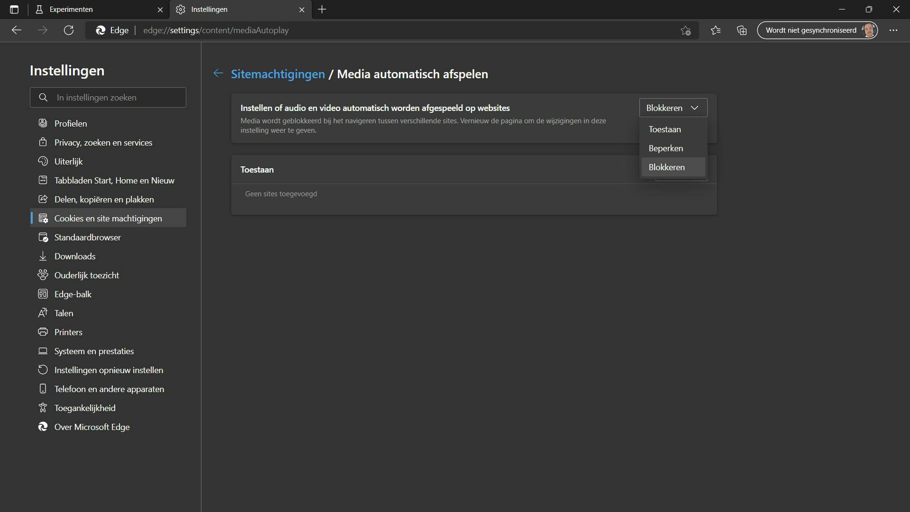Click the address bar URL
This screenshot has width=910, height=512.
click(x=216, y=30)
